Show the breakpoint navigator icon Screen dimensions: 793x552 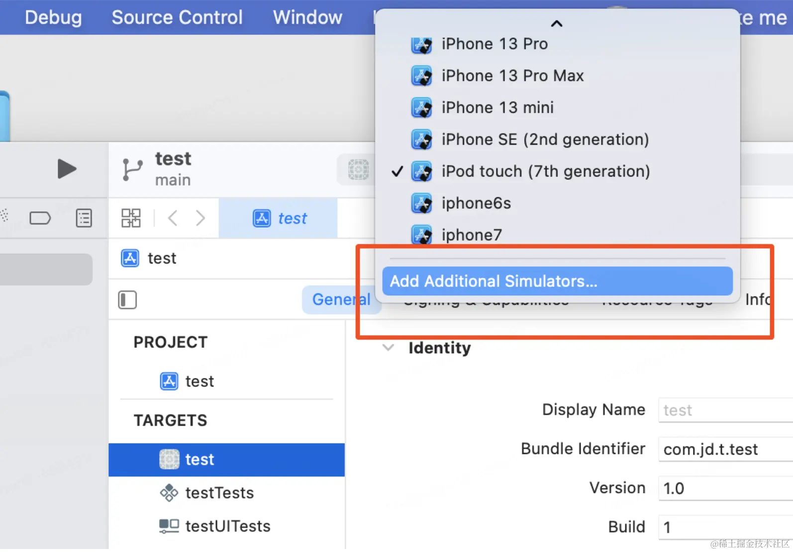(40, 218)
